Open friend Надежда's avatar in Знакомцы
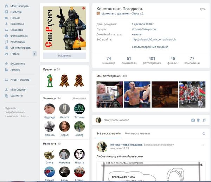The height and width of the screenshot is (182, 211). (x=49, y=109)
